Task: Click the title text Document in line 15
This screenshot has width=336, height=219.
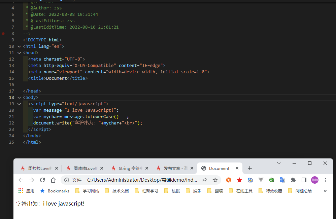Action: 57,78
